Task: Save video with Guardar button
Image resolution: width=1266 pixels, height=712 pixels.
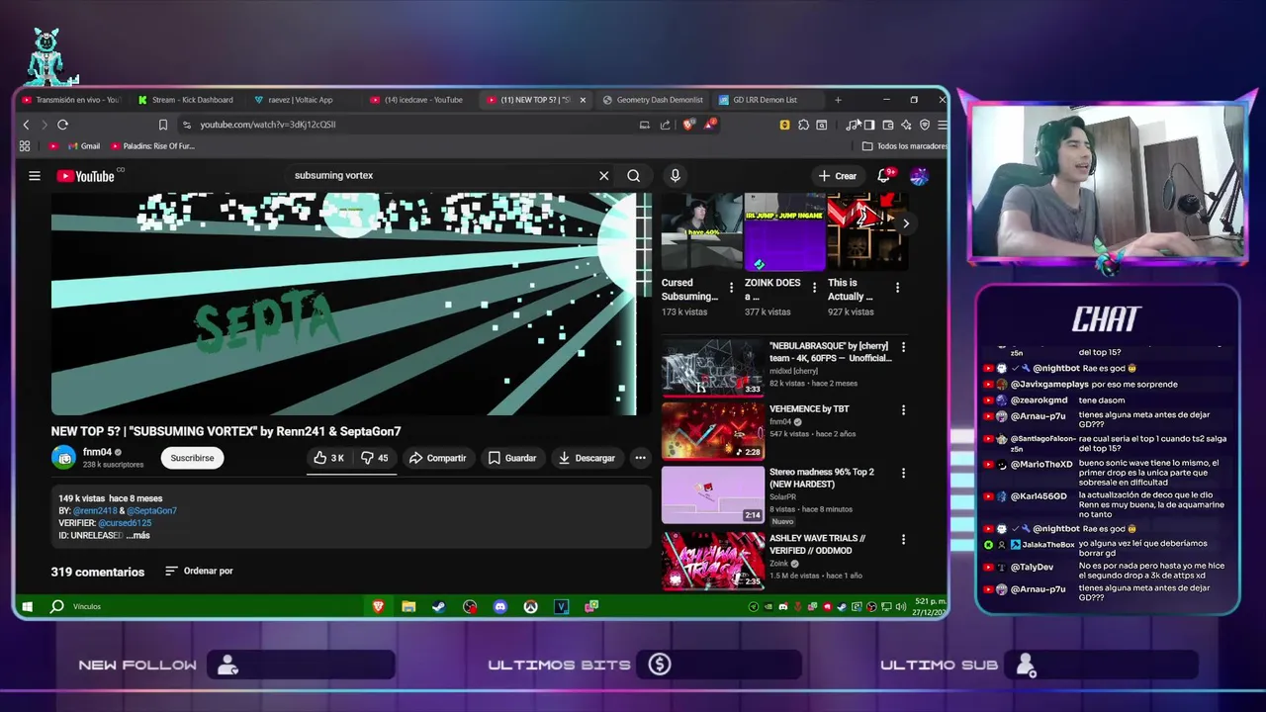Action: click(x=512, y=458)
